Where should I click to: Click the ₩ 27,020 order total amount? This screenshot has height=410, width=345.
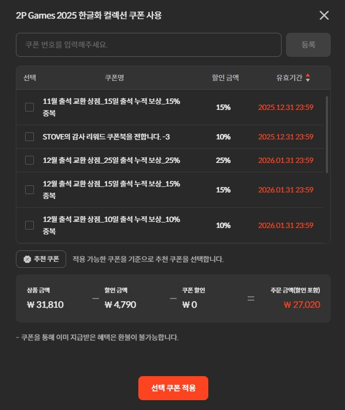click(x=302, y=304)
